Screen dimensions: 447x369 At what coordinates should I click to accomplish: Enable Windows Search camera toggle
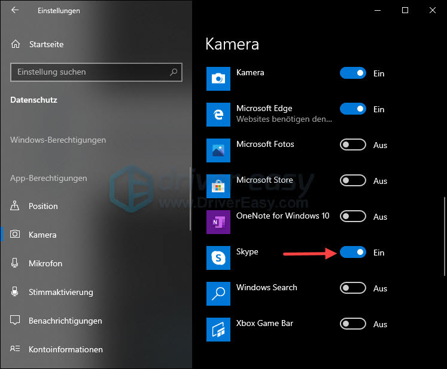click(x=353, y=288)
